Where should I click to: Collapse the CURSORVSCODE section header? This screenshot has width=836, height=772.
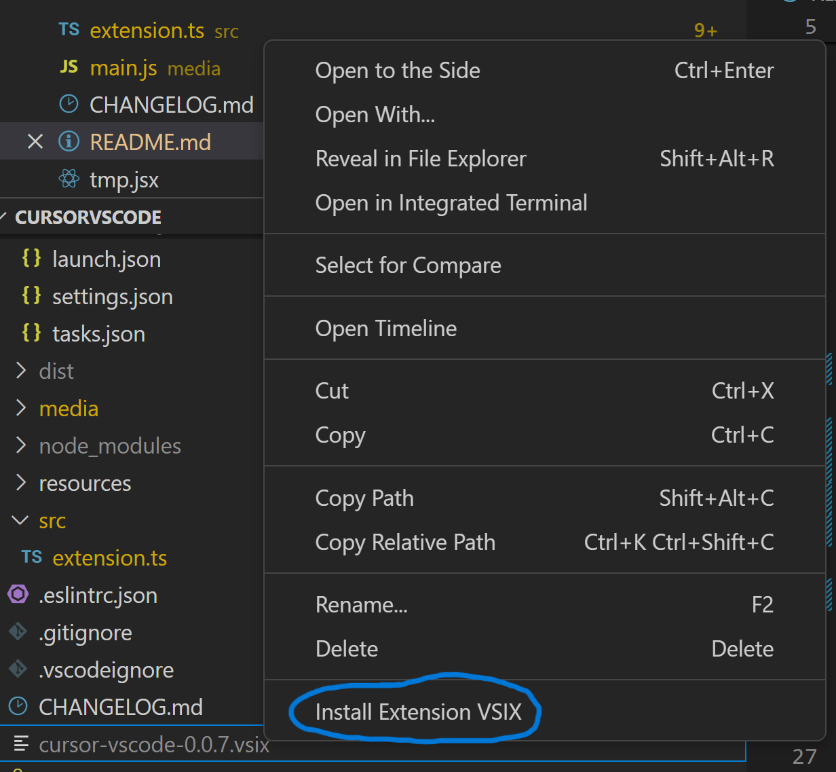pos(132,217)
